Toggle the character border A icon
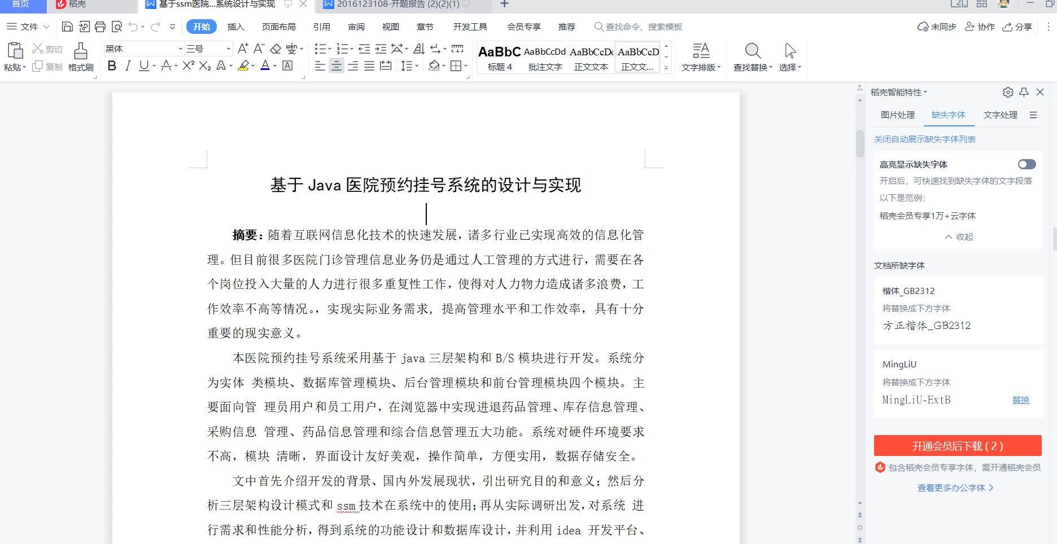Screen dimensions: 1057x544 click(x=287, y=66)
